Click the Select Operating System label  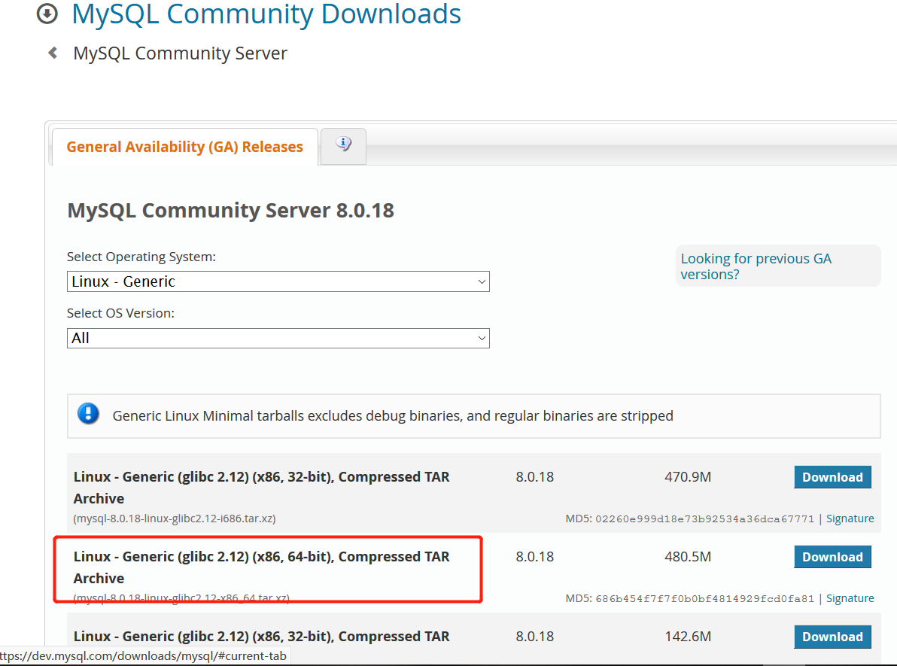[x=141, y=257]
